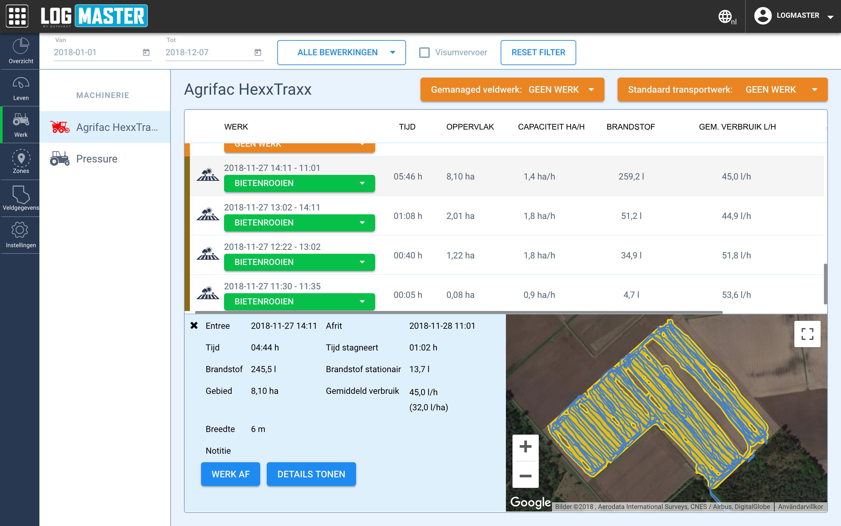
Task: Zoom in on map with plus
Action: point(525,447)
